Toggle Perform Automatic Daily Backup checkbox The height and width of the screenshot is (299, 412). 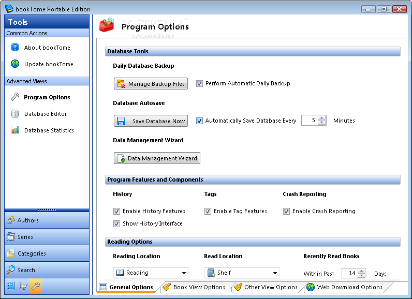[199, 83]
